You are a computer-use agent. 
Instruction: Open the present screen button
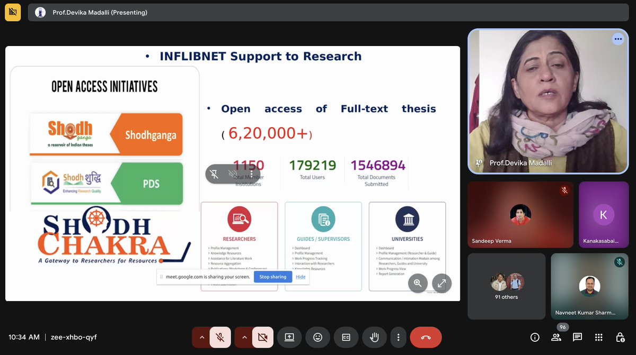point(289,337)
